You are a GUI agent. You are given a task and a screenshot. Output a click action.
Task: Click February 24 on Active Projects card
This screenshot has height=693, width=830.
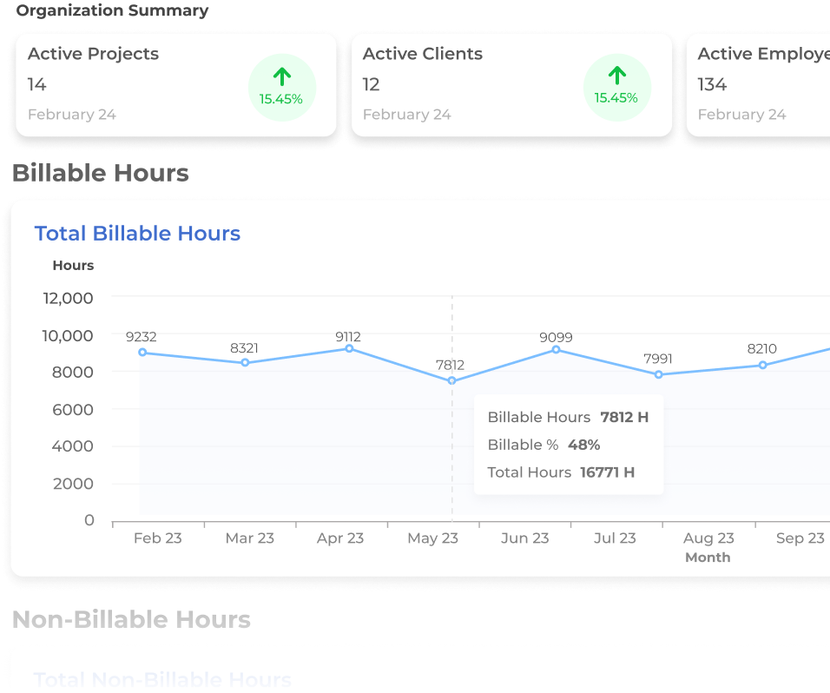pyautogui.click(x=72, y=115)
